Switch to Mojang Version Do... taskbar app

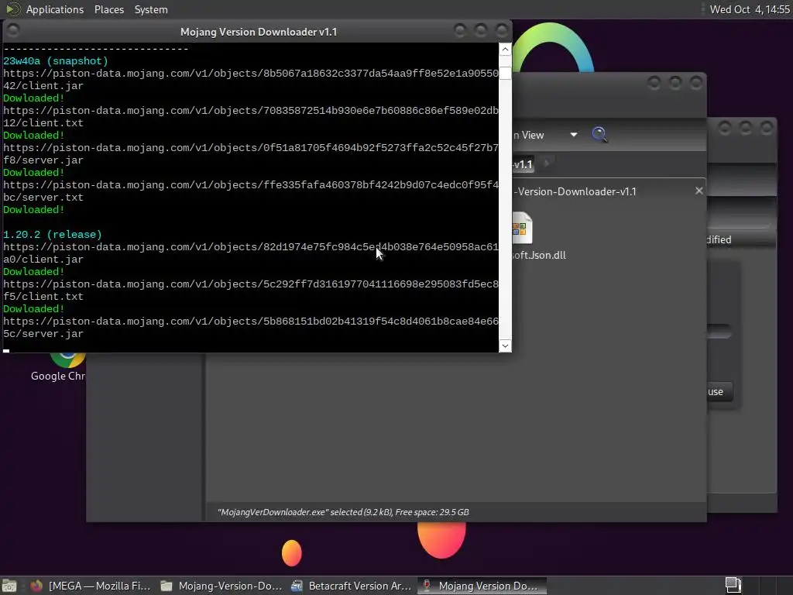(482, 586)
